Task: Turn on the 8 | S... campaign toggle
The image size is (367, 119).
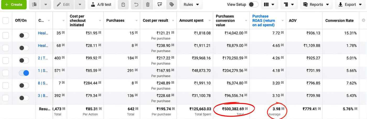Action: point(24,86)
